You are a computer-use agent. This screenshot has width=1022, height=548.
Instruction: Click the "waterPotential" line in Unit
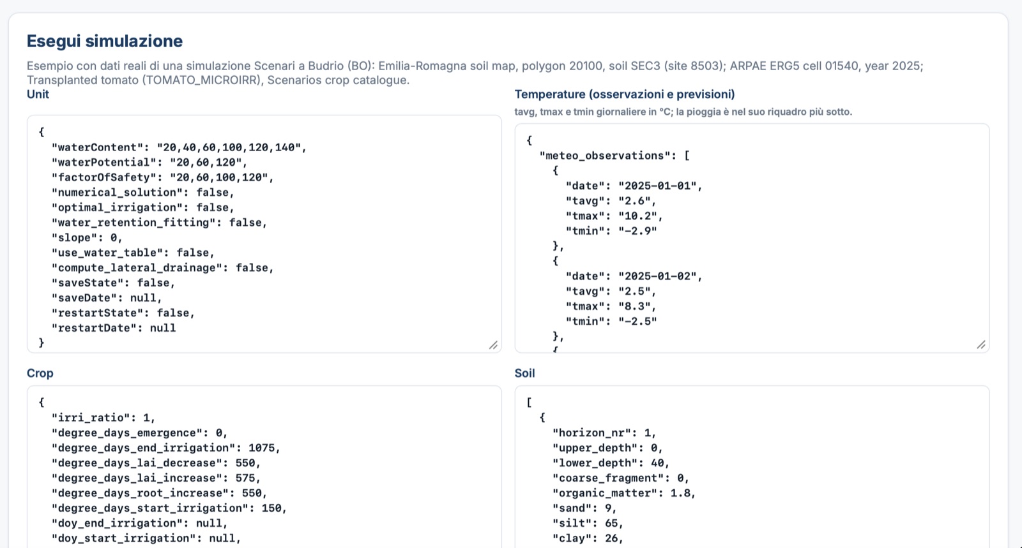(149, 163)
